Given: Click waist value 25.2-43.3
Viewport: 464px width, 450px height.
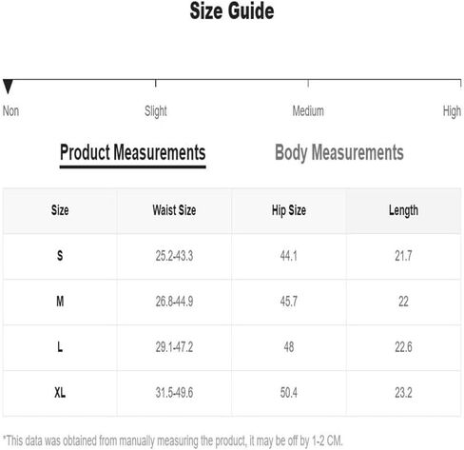Looking at the screenshot, I should (174, 256).
